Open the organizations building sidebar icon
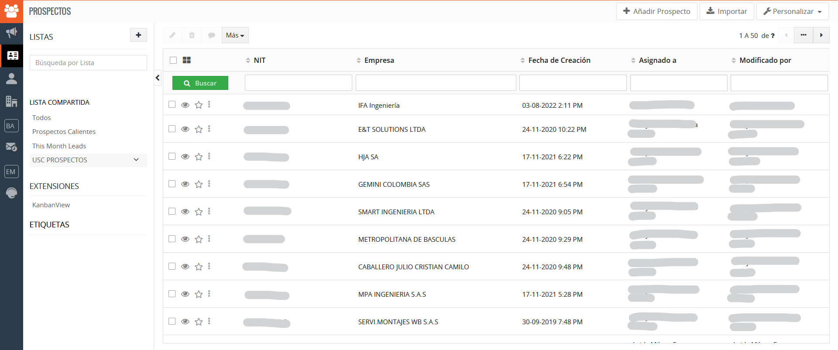 11,101
